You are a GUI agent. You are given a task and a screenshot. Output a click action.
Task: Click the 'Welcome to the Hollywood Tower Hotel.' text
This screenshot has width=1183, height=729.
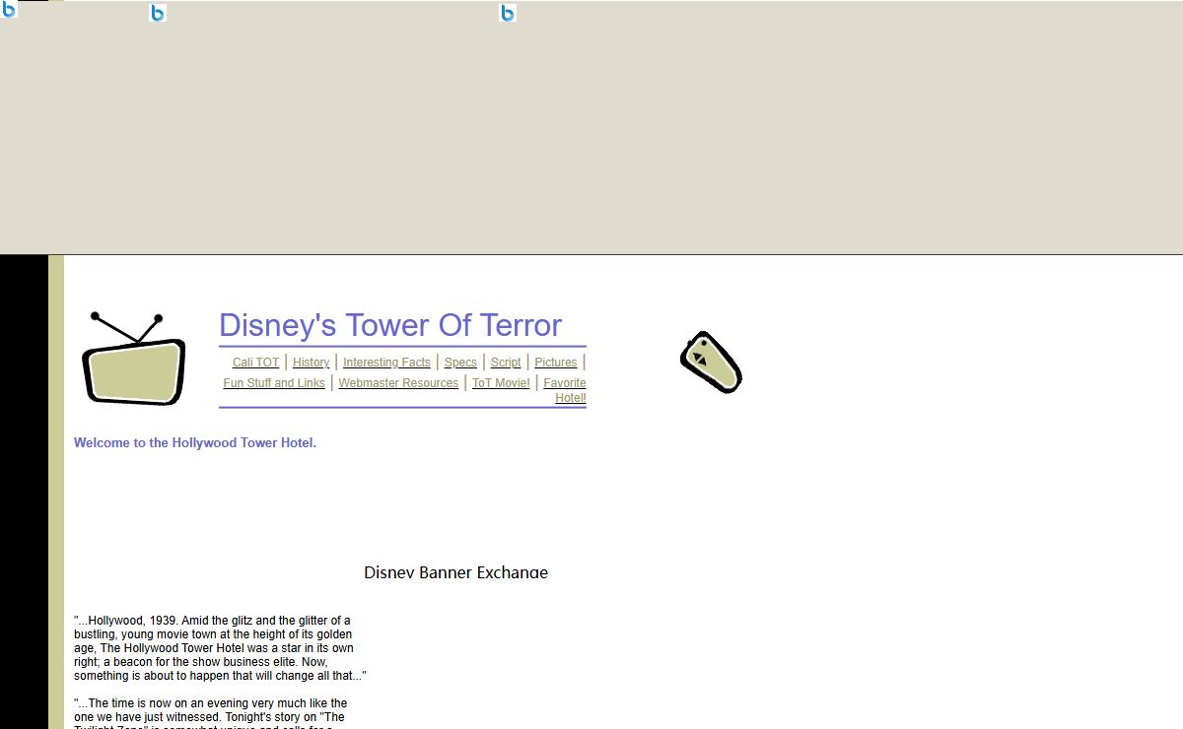click(x=195, y=443)
